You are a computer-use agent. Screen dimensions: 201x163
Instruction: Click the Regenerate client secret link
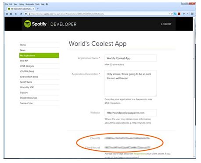(x=140, y=154)
